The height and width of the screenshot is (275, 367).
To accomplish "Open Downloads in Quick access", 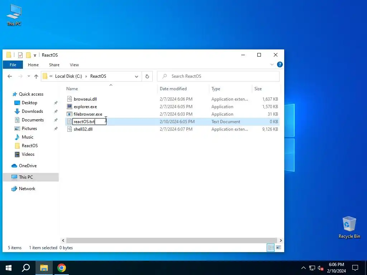I will (x=32, y=111).
